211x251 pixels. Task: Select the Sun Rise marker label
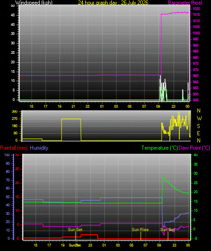[140, 230]
